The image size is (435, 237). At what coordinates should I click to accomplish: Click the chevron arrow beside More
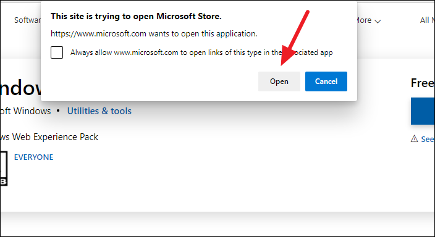378,21
